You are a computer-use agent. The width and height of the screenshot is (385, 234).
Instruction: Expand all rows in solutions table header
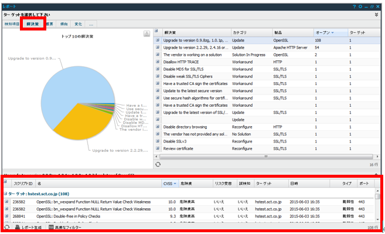coord(156,31)
